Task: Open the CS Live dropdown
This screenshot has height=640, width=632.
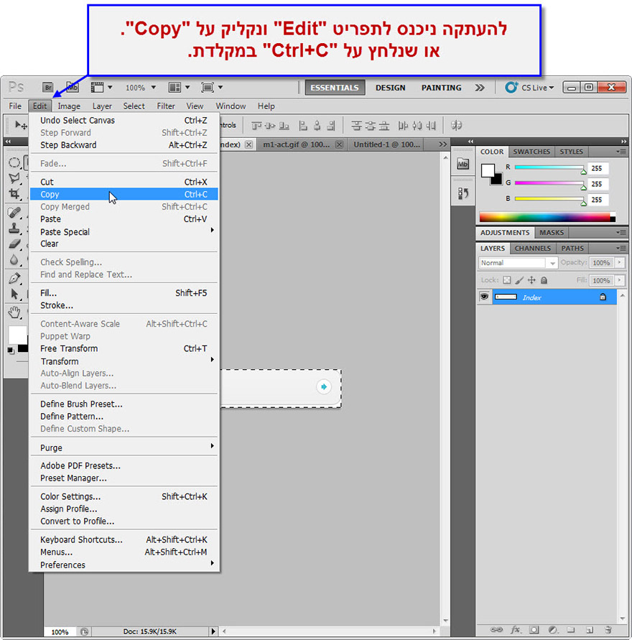Action: pos(529,88)
